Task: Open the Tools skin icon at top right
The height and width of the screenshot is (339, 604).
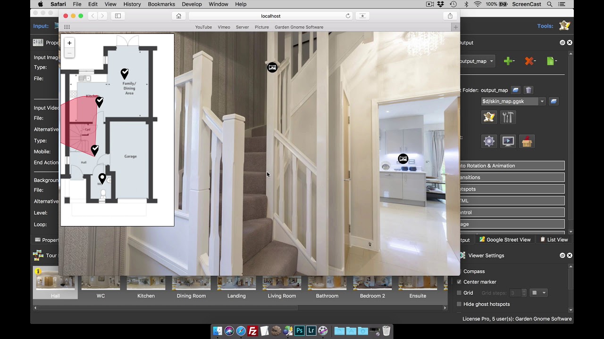Action: (x=564, y=26)
